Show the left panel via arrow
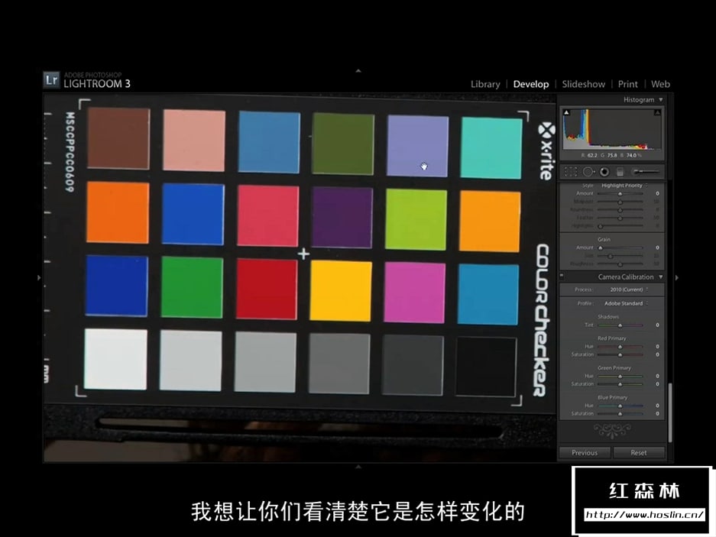The width and height of the screenshot is (716, 537). coord(39,277)
